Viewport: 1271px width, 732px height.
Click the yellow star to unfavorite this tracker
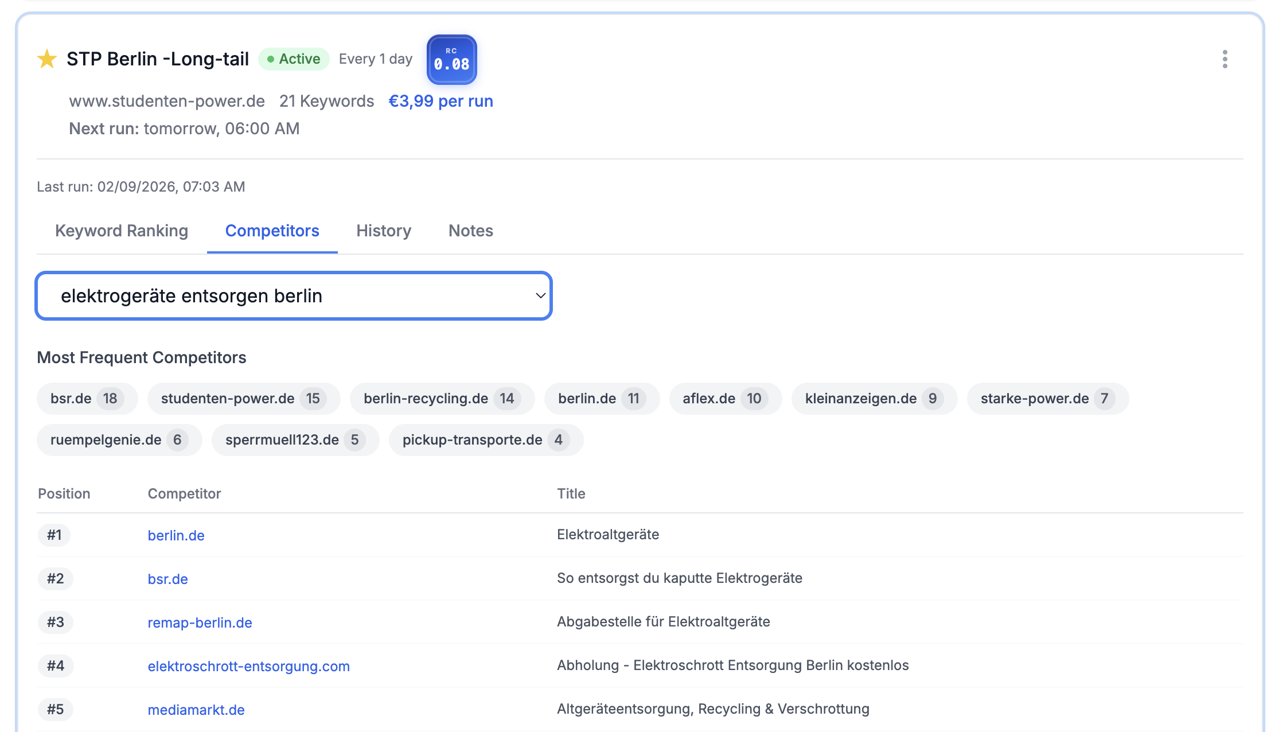(48, 59)
